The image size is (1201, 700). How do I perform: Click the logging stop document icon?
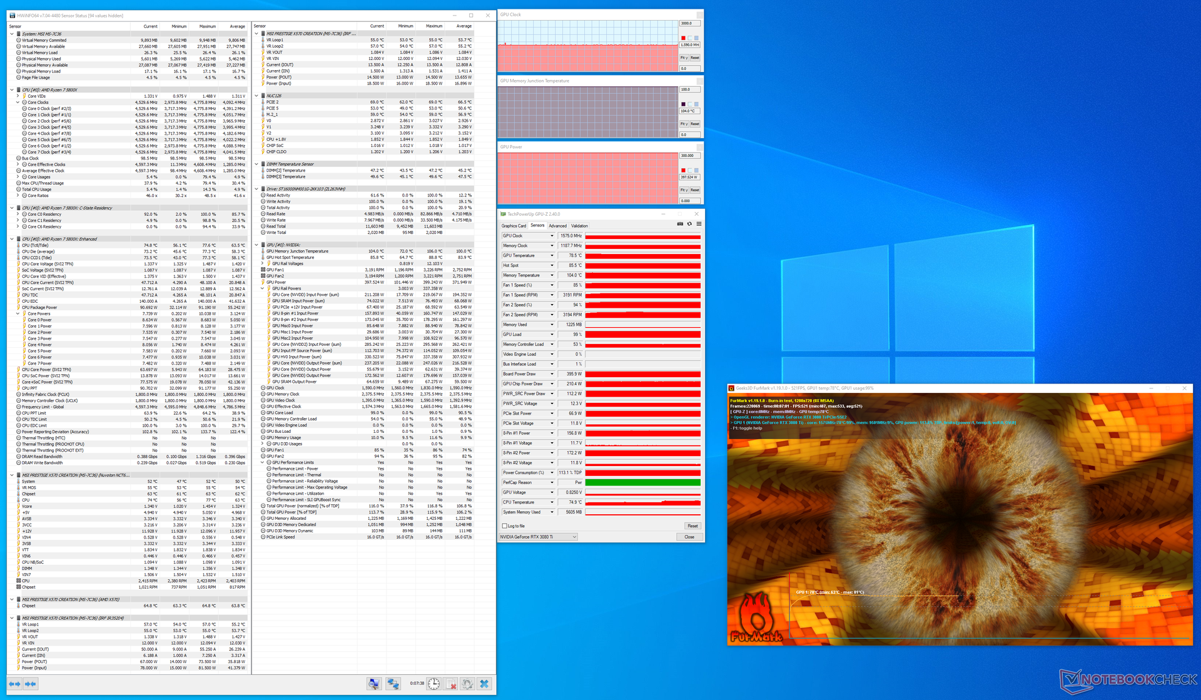pyautogui.click(x=451, y=684)
